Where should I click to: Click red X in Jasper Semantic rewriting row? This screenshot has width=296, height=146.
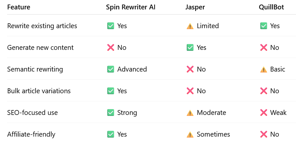(190, 69)
